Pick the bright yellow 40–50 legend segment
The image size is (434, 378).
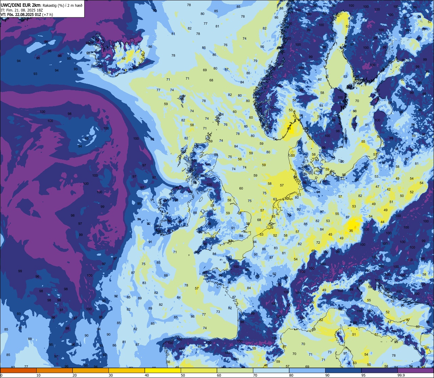coord(163,370)
